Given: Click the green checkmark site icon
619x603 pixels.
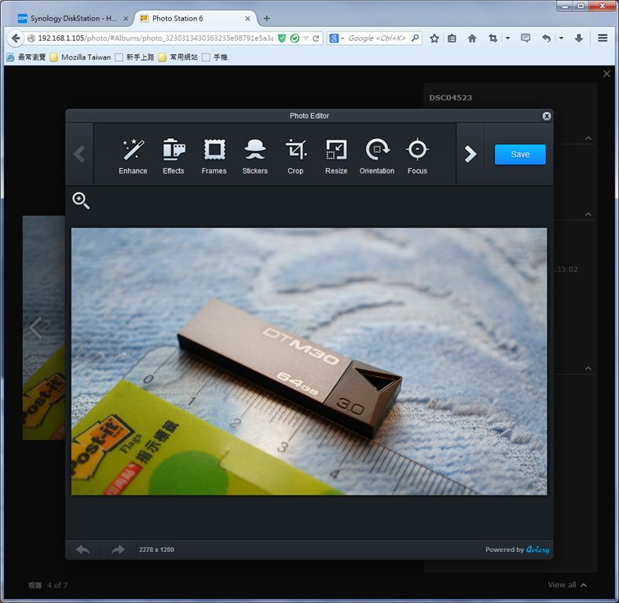Looking at the screenshot, I should coord(295,38).
